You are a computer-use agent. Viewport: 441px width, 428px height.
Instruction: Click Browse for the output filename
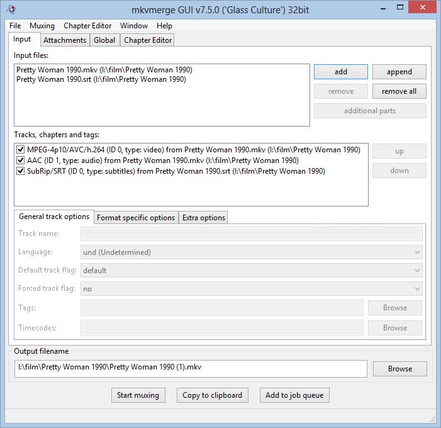point(400,369)
